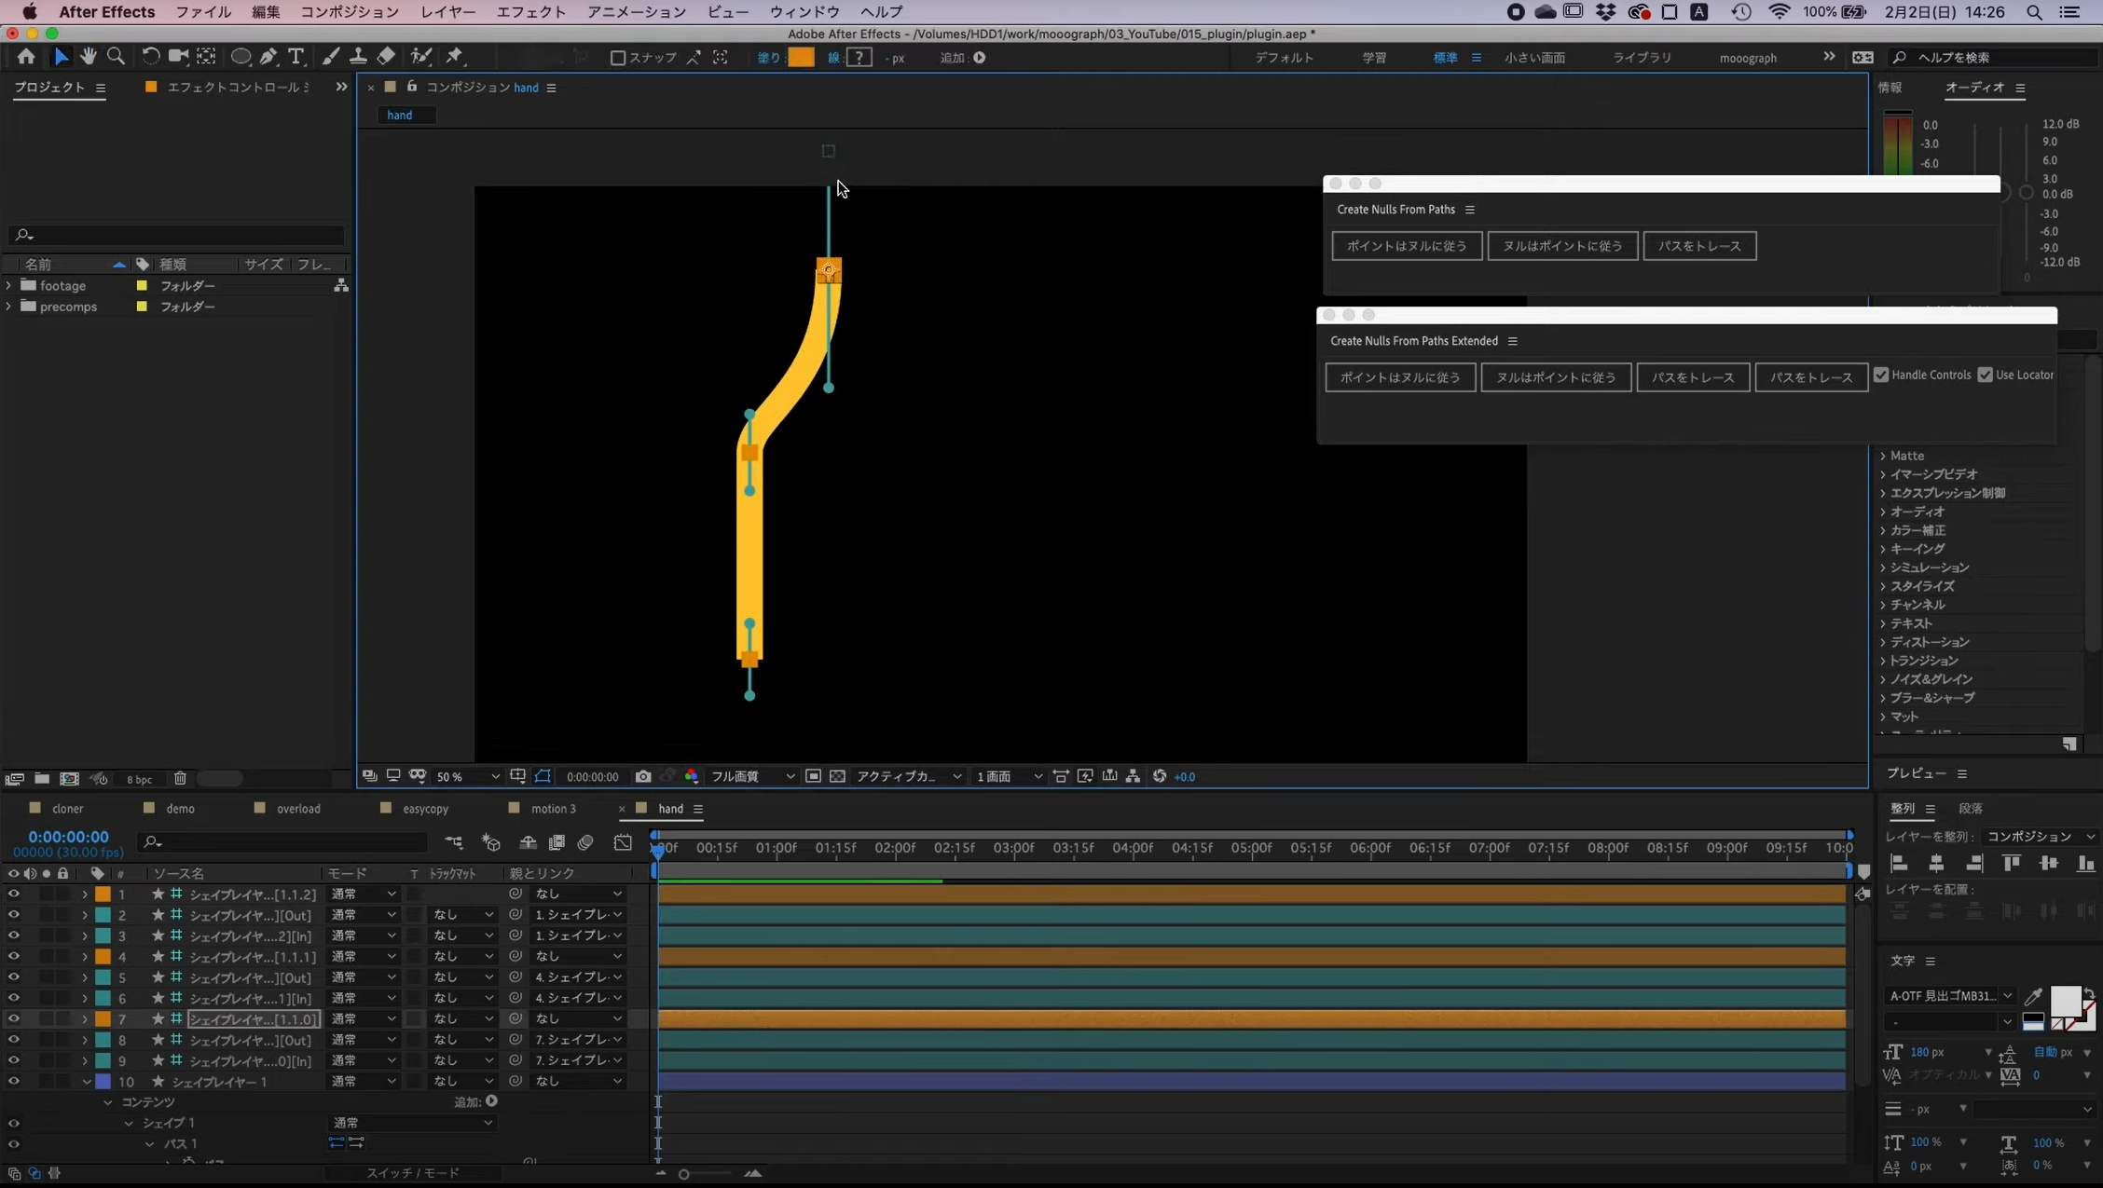Viewport: 2103px width, 1188px height.
Task: Hide layer 1 with its eye toggle
Action: coord(13,894)
